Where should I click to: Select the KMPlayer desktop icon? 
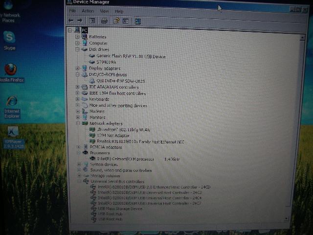pos(13,133)
